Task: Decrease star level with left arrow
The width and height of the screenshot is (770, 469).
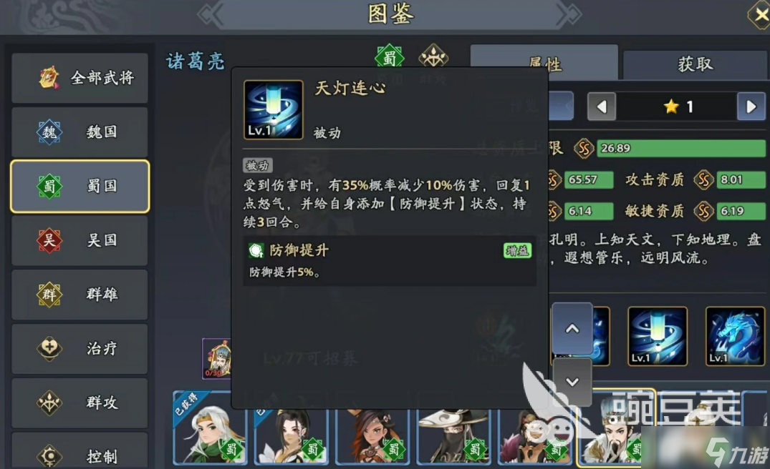Action: pos(602,107)
